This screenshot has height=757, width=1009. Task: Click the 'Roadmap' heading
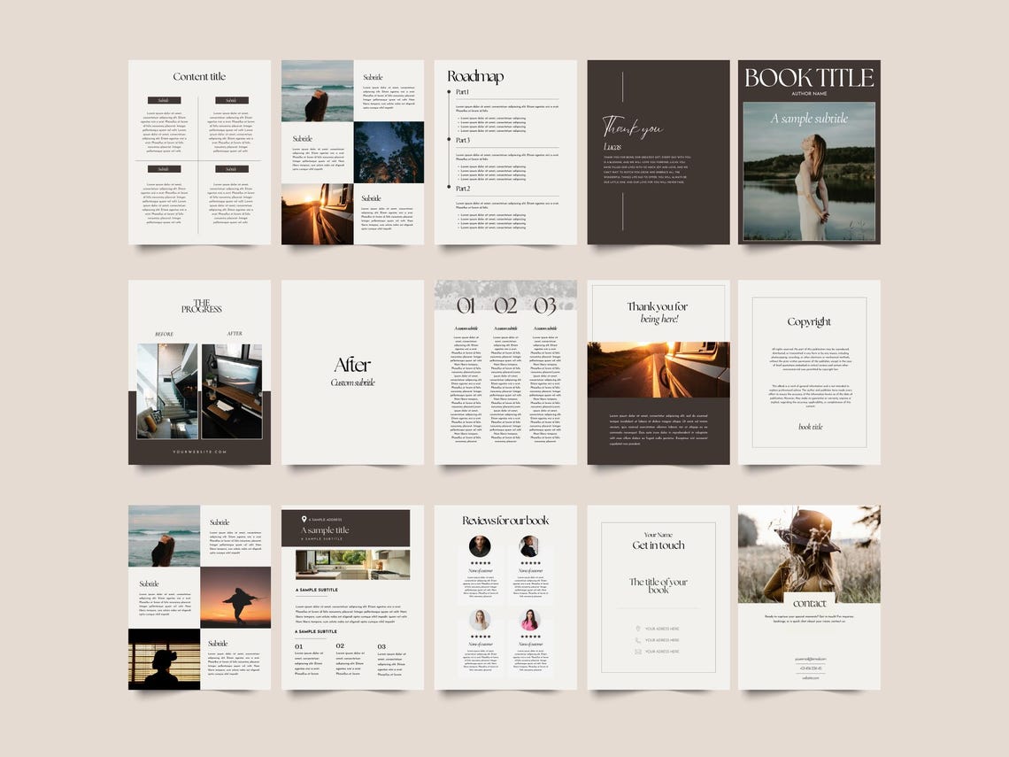[475, 77]
